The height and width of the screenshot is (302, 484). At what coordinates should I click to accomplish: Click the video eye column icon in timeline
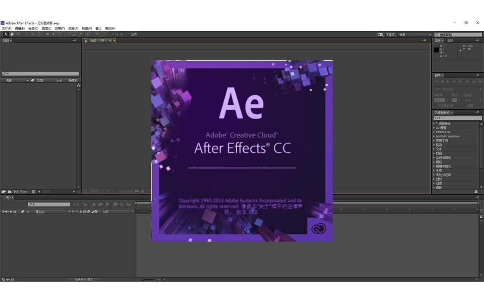pos(3,212)
